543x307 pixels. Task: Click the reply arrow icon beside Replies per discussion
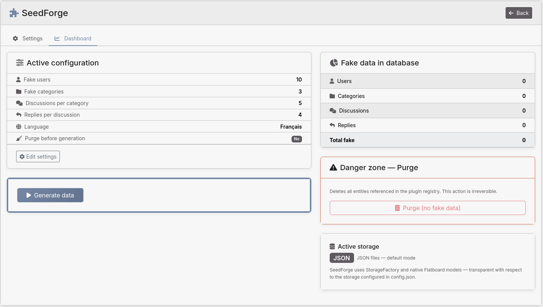click(x=18, y=114)
